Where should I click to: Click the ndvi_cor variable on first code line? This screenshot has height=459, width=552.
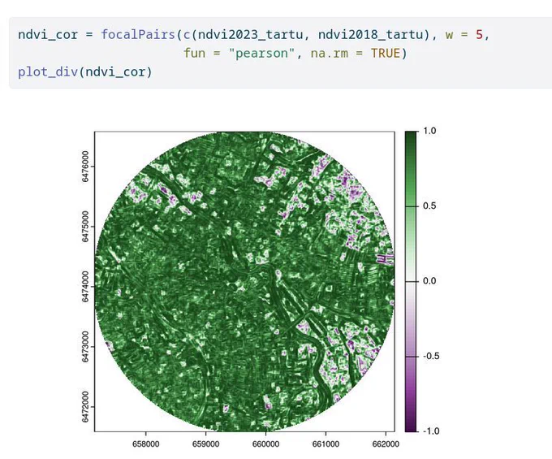coord(48,35)
